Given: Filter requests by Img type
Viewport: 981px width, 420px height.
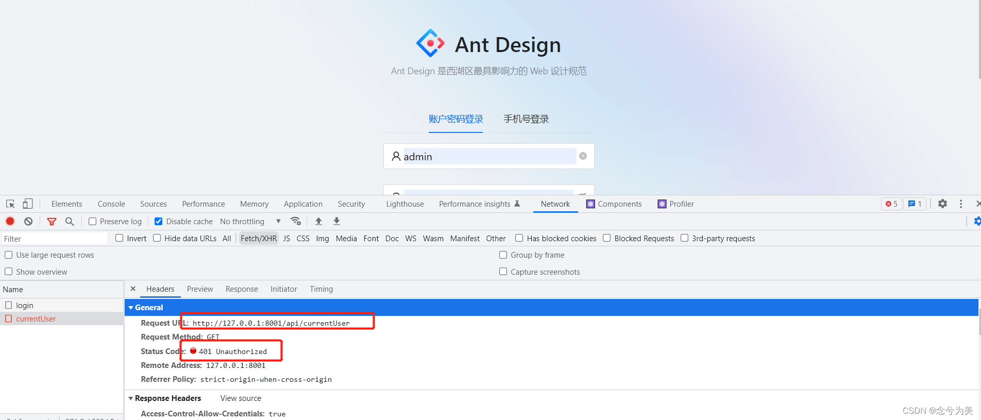Looking at the screenshot, I should [323, 238].
